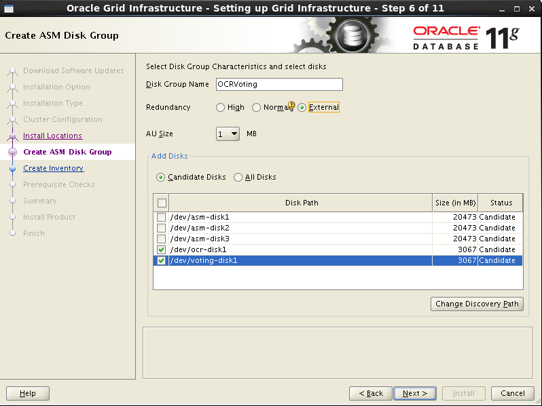Close the installer window
Image resolution: width=542 pixels, height=406 pixels.
(532, 9)
